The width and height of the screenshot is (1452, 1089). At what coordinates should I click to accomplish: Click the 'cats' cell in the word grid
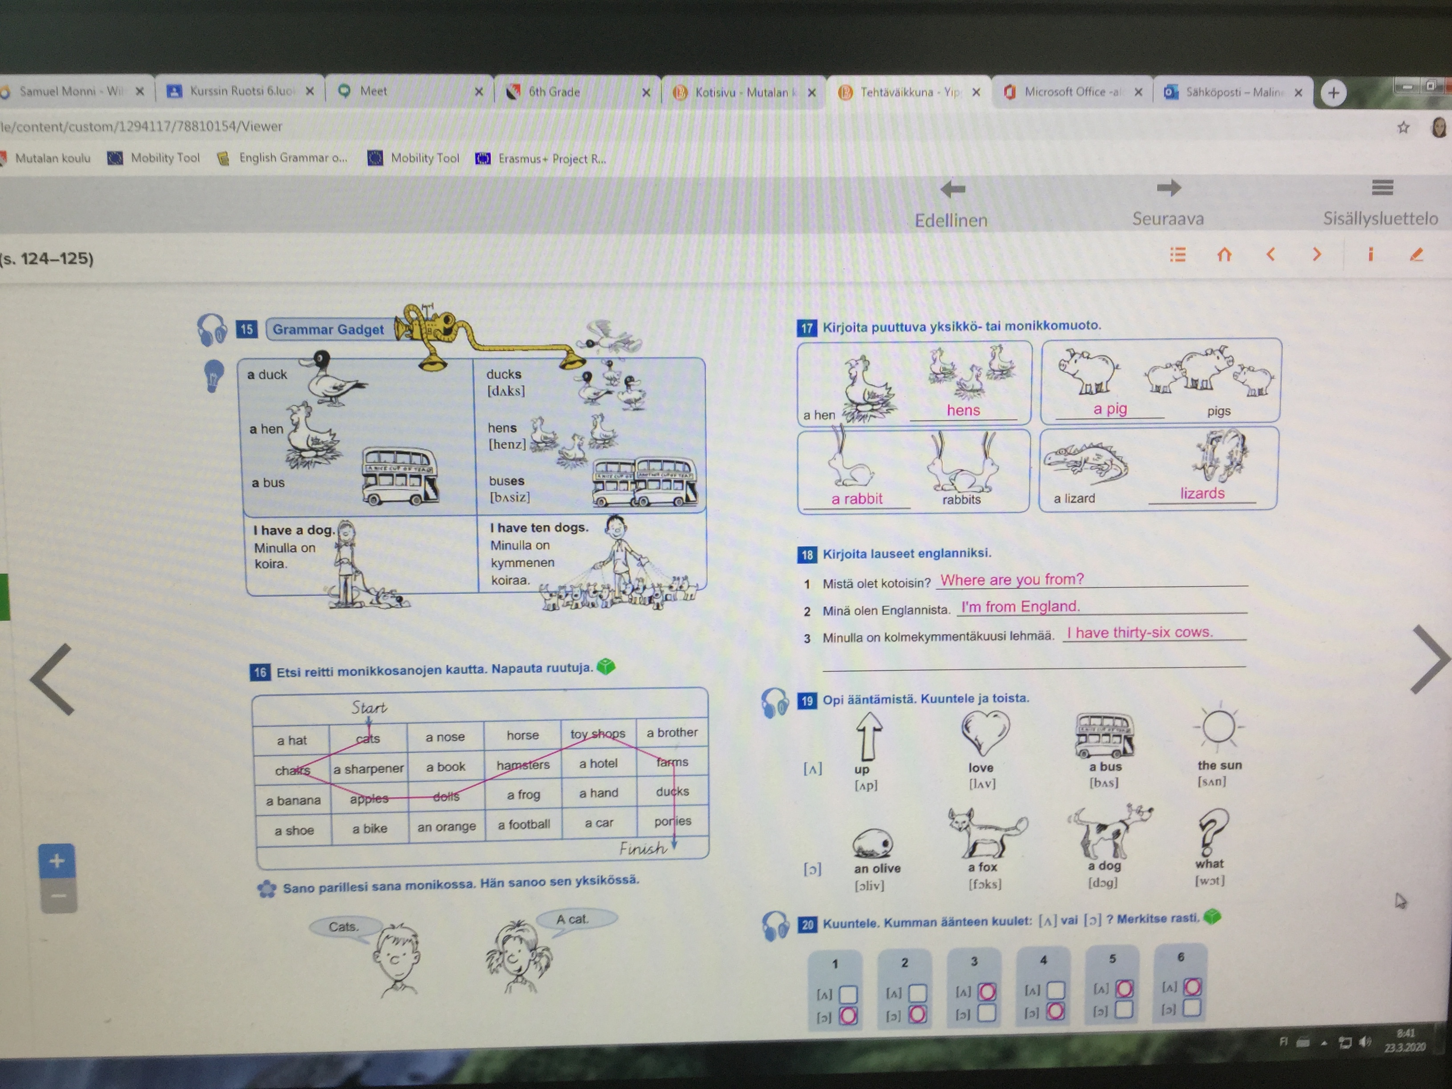367,738
